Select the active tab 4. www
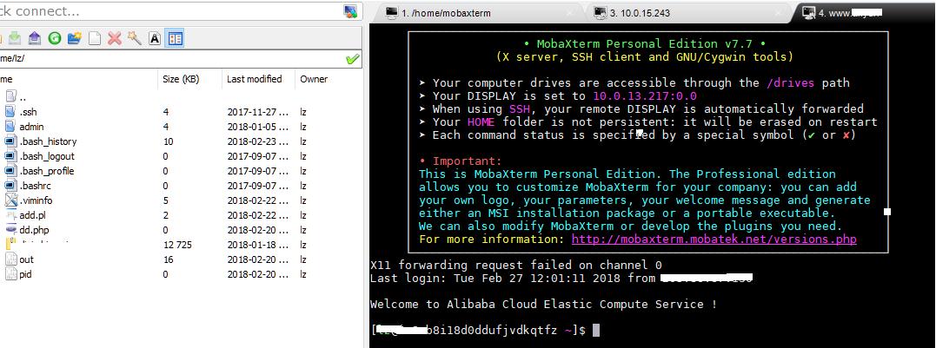This screenshot has height=348, width=936. [851, 12]
